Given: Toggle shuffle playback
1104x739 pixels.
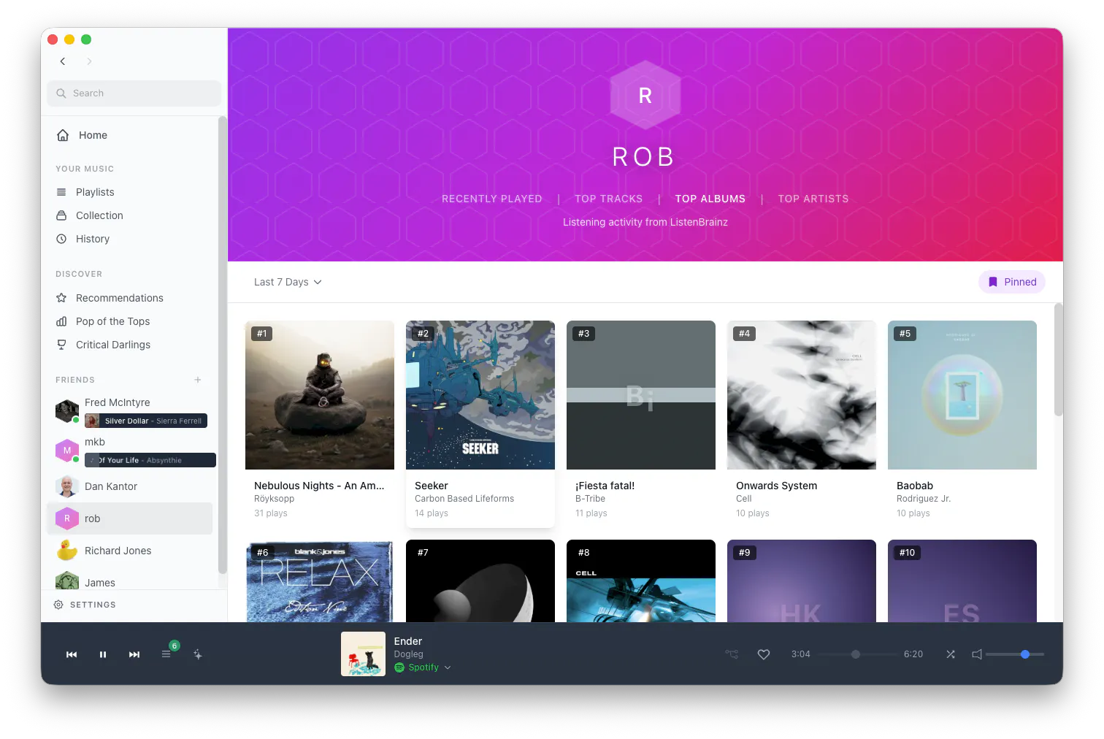Looking at the screenshot, I should click(951, 654).
